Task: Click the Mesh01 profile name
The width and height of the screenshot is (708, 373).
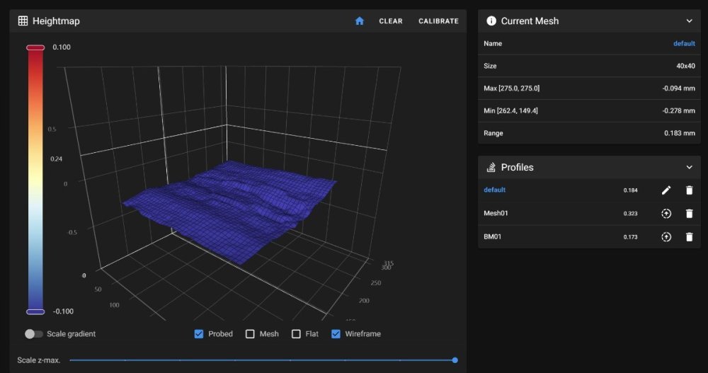Action: (x=496, y=213)
